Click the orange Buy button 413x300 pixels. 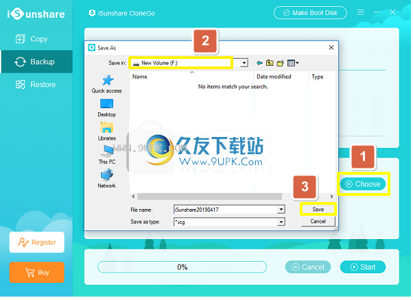click(37, 273)
